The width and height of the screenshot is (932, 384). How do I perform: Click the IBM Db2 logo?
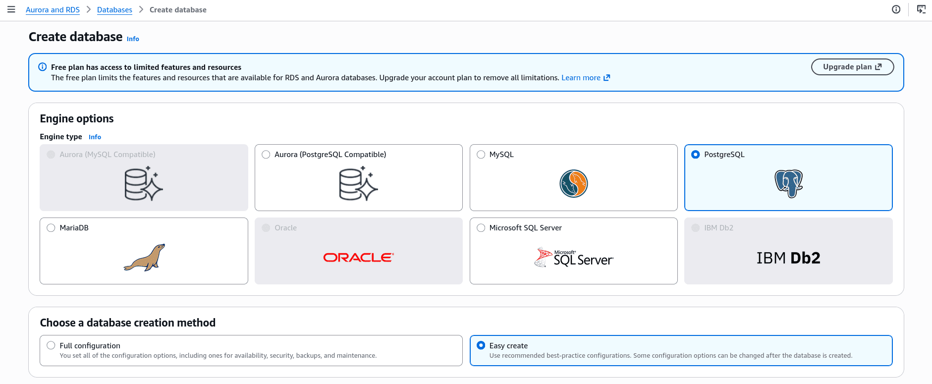788,258
